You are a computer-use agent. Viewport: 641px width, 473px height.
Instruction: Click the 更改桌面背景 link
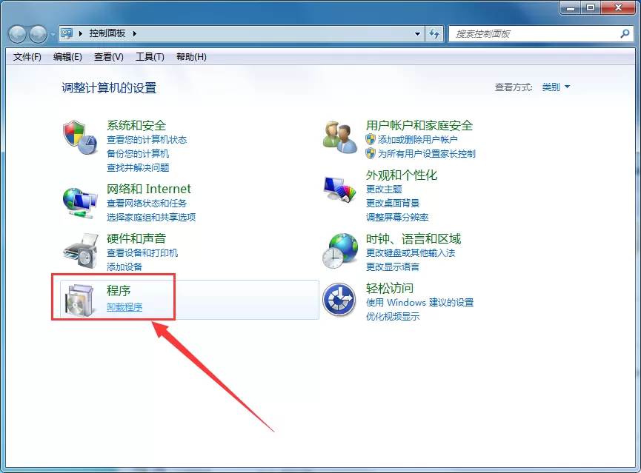coord(393,203)
